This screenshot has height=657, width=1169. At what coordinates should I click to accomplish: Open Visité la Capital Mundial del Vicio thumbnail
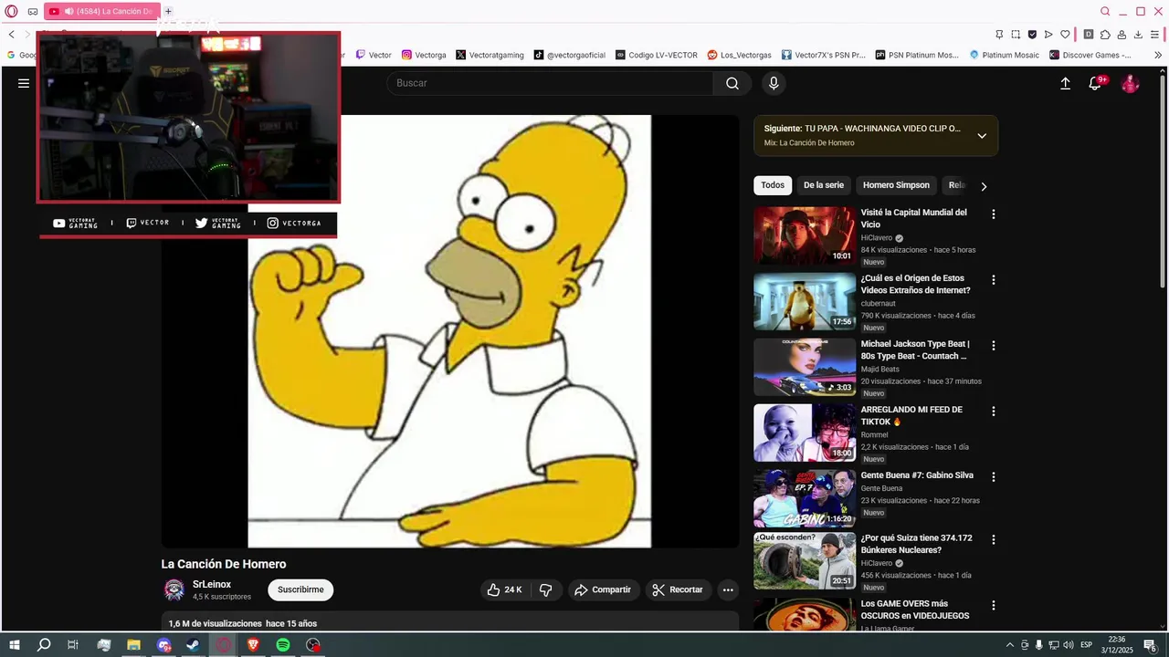805,235
